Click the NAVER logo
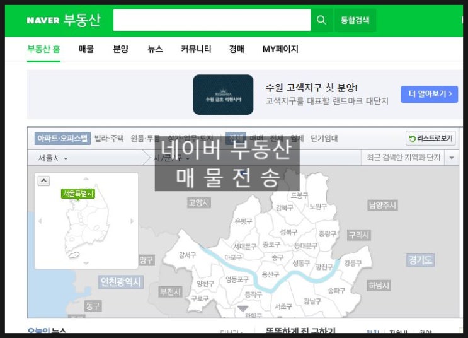Viewport: 468px width, 338px height. [x=43, y=20]
